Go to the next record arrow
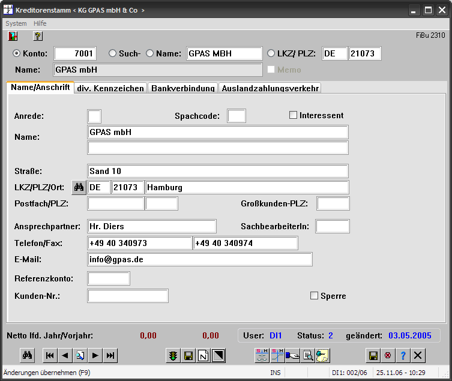452x381 pixels. click(x=95, y=356)
